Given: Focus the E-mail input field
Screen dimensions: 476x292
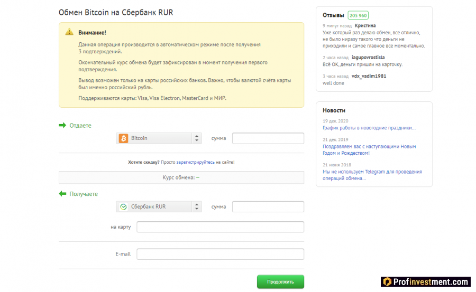Looking at the screenshot, I should point(221,254).
